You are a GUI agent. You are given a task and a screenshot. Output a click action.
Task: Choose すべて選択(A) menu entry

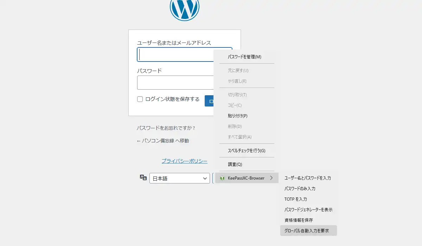(247, 137)
